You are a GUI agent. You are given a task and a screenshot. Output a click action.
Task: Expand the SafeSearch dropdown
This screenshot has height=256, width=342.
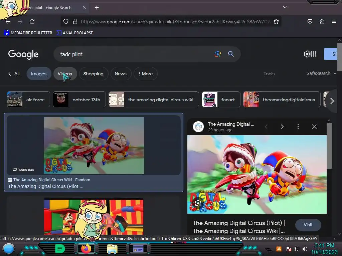click(321, 73)
